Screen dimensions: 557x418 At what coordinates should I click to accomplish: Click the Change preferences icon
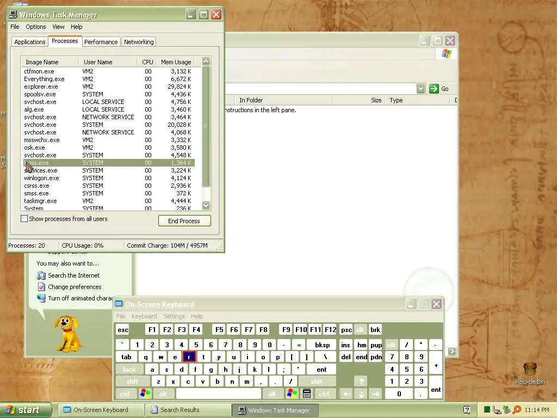(x=41, y=287)
